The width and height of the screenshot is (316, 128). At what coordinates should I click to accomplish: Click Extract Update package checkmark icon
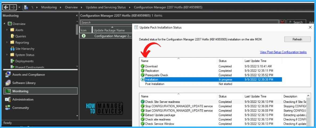click(143, 115)
